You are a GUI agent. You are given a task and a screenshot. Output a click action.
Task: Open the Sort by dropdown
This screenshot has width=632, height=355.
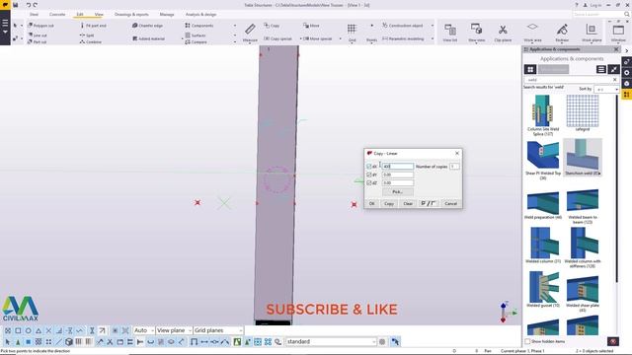(606, 89)
